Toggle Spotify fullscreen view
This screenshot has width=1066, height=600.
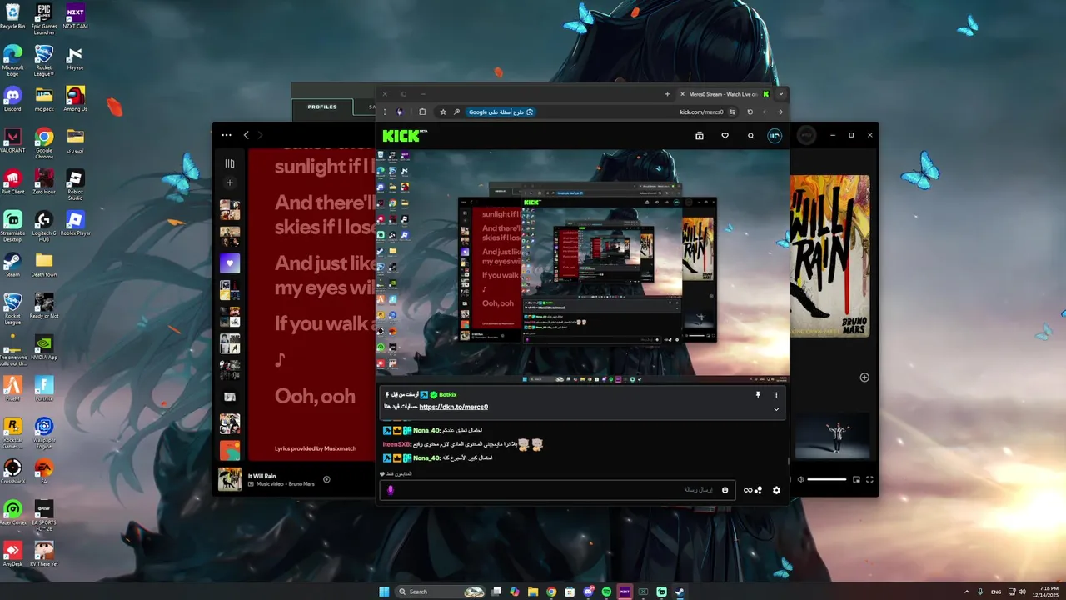click(869, 479)
